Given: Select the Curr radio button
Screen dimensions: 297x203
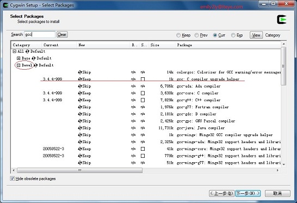Looking at the screenshot, I should [x=215, y=35].
